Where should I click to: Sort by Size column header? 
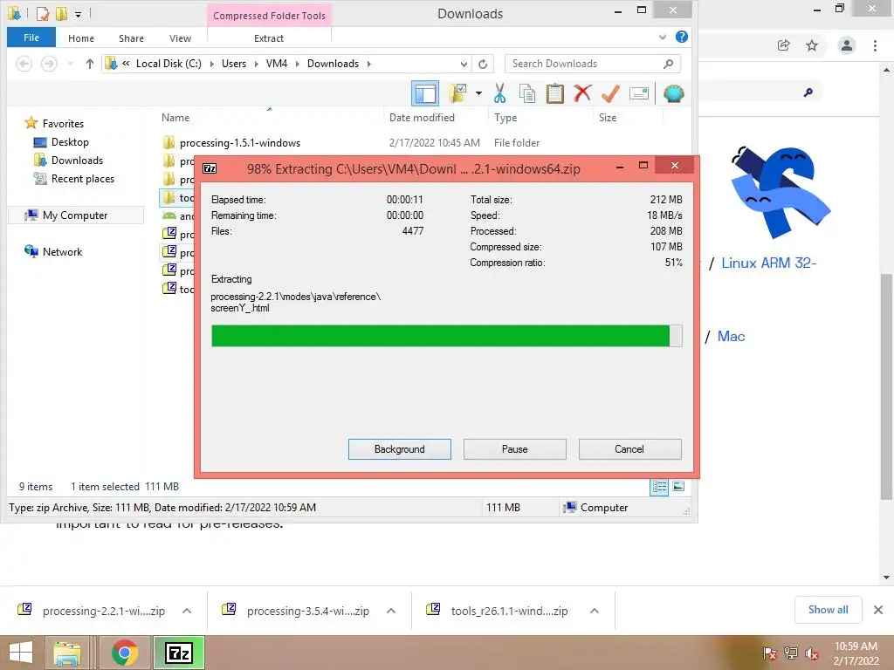coord(608,118)
